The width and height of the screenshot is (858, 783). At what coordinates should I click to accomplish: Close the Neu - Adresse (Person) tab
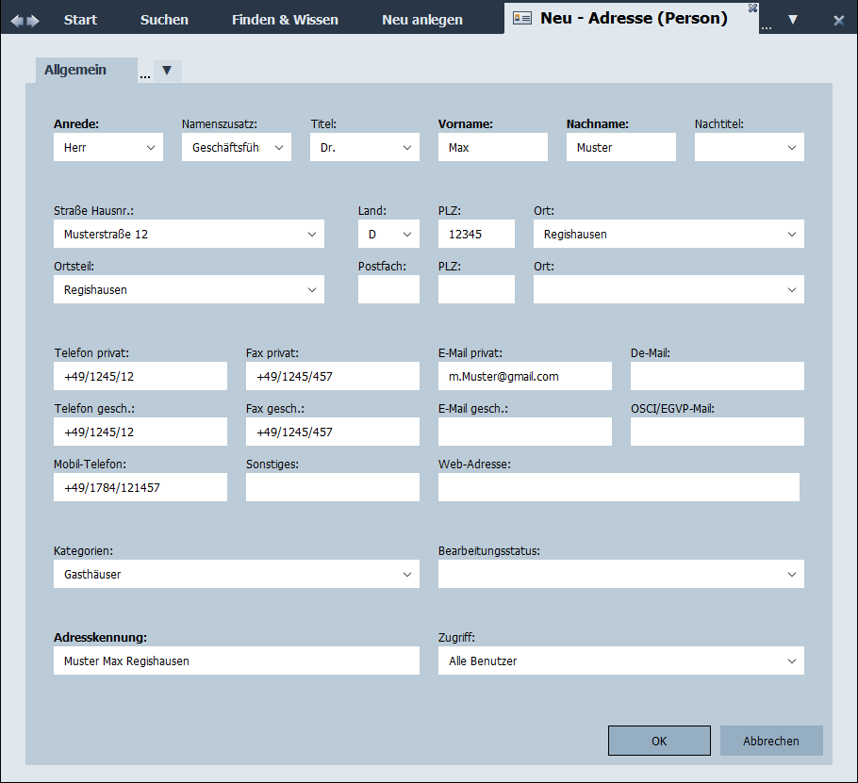pyautogui.click(x=752, y=8)
